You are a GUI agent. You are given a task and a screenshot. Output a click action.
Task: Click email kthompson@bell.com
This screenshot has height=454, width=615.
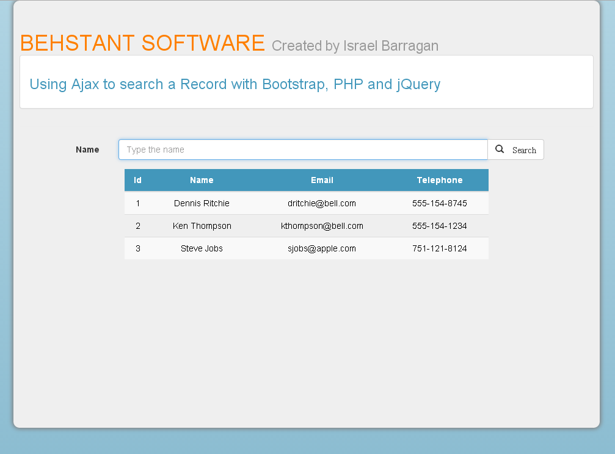pos(322,226)
